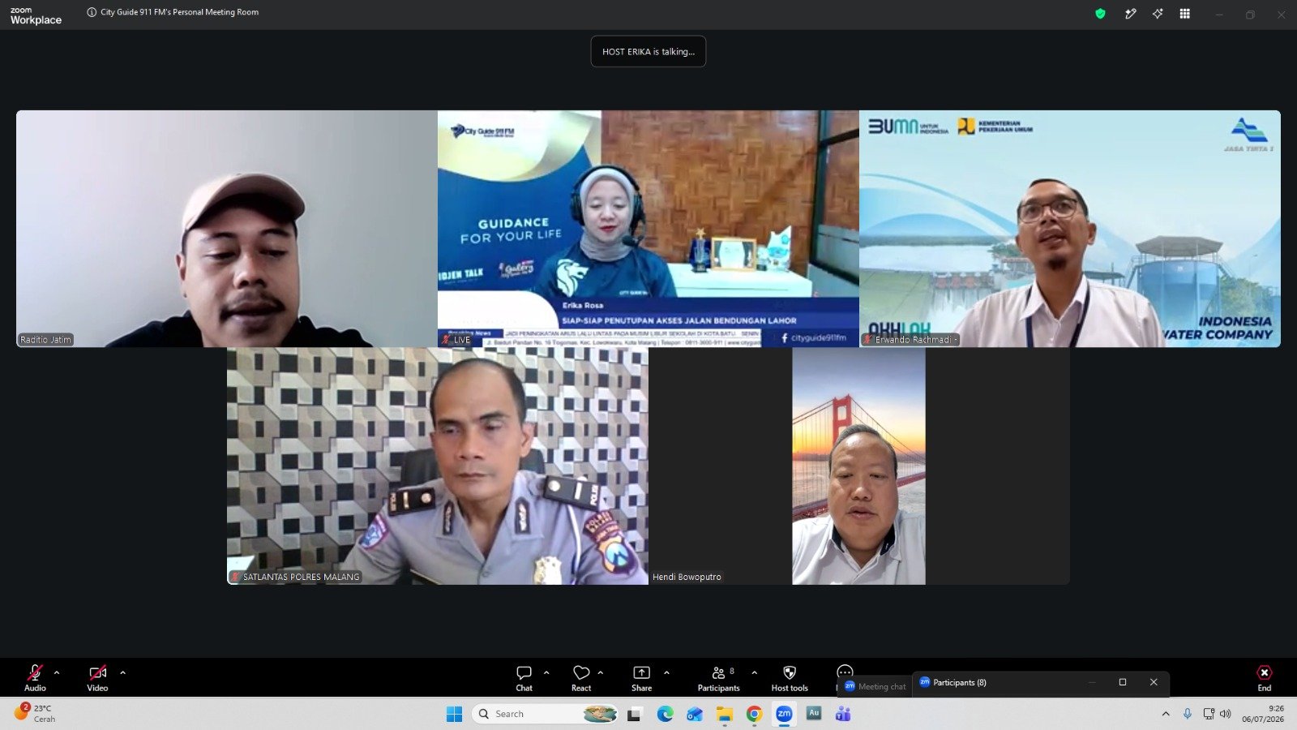Expand the Share options chevron
The height and width of the screenshot is (730, 1297).
[x=666, y=672]
